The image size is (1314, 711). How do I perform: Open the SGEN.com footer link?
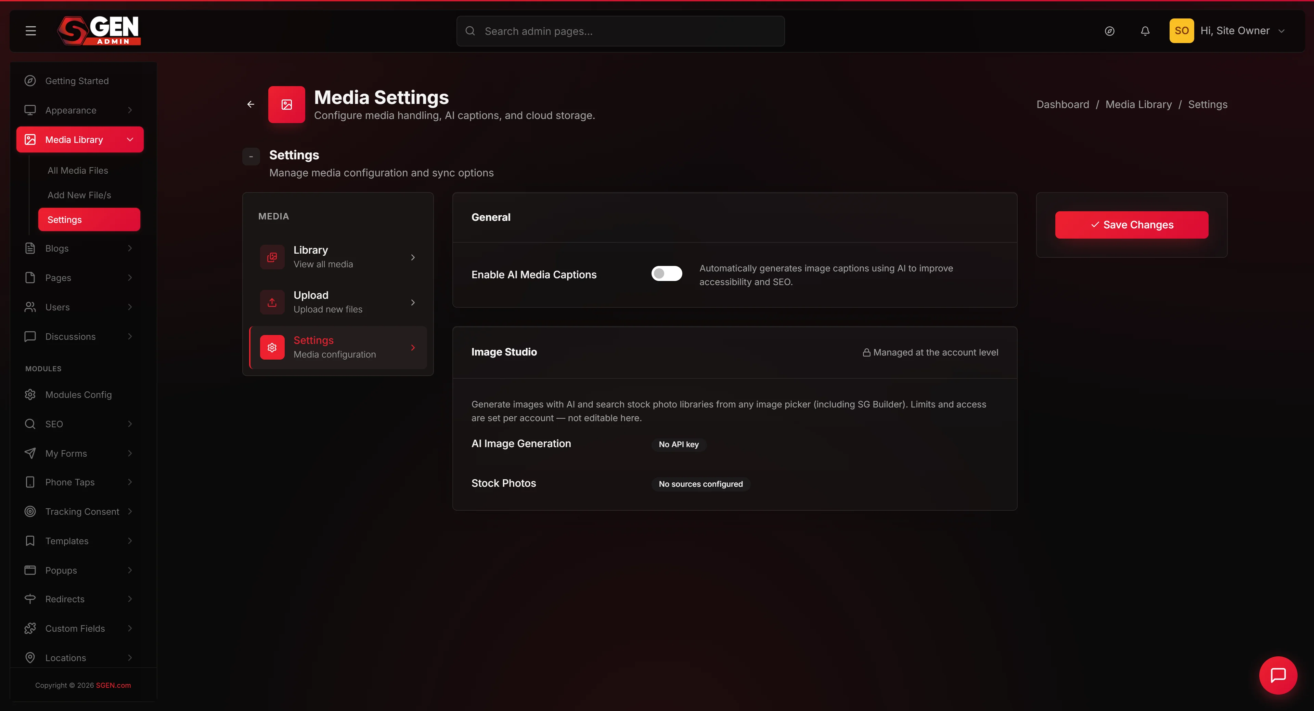pos(113,685)
